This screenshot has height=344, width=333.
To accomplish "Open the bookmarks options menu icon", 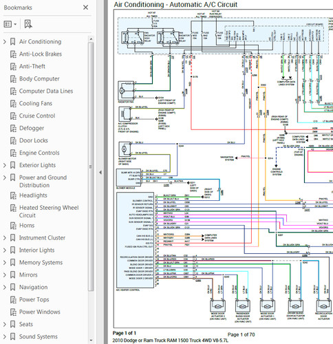I will [10, 24].
